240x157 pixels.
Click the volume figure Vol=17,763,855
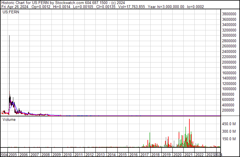click(132, 7)
